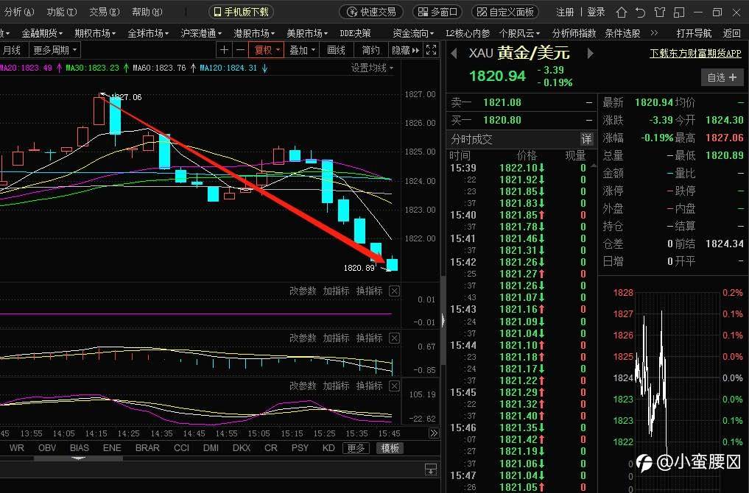Viewport: 749px width, 493px height.
Task: Collapse the right quote panel via splitter arrow
Action: pos(444,320)
